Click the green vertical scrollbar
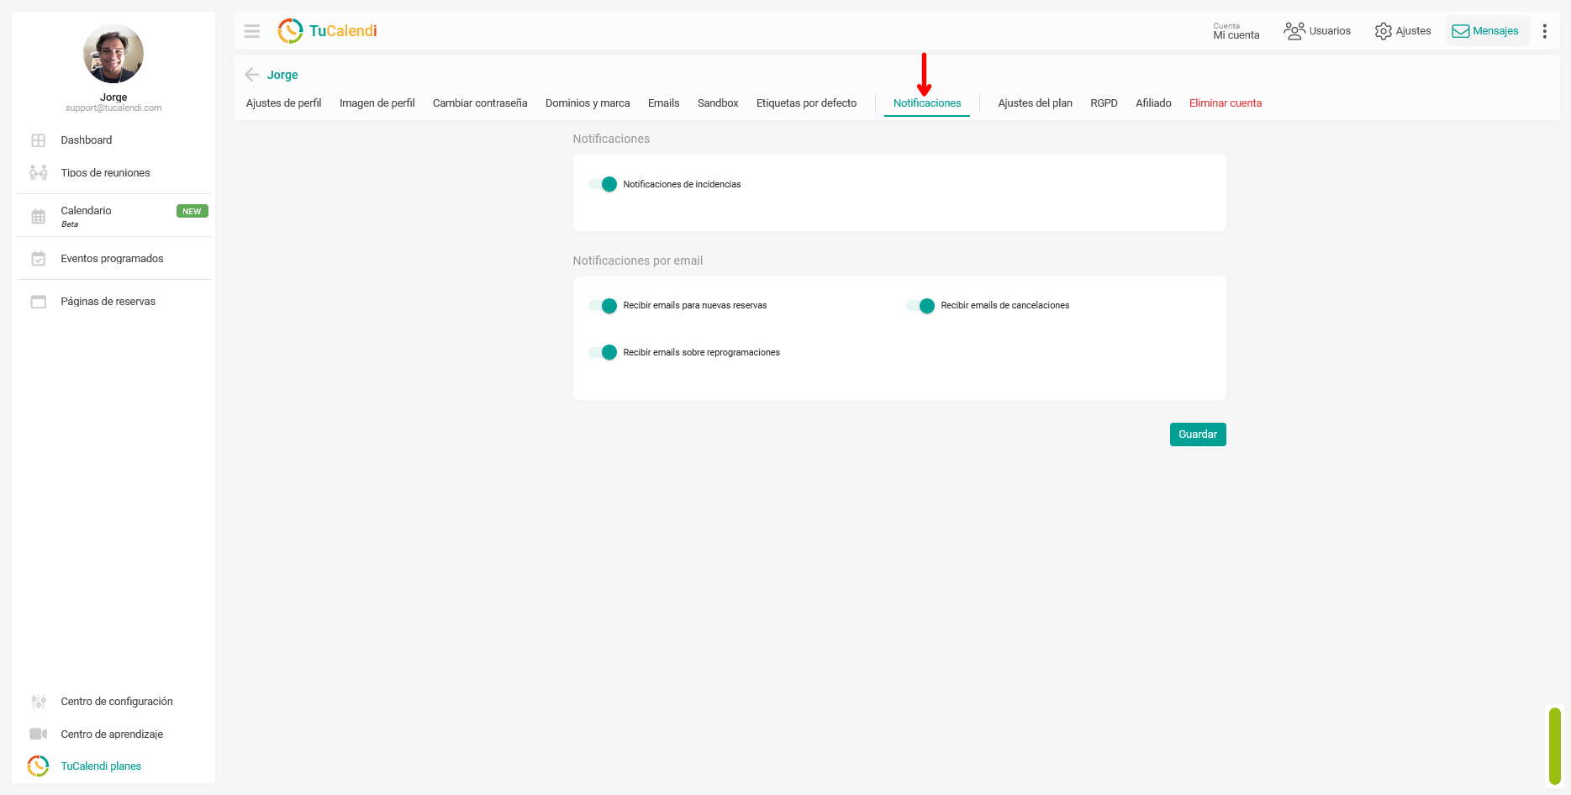This screenshot has height=795, width=1571. point(1555,746)
